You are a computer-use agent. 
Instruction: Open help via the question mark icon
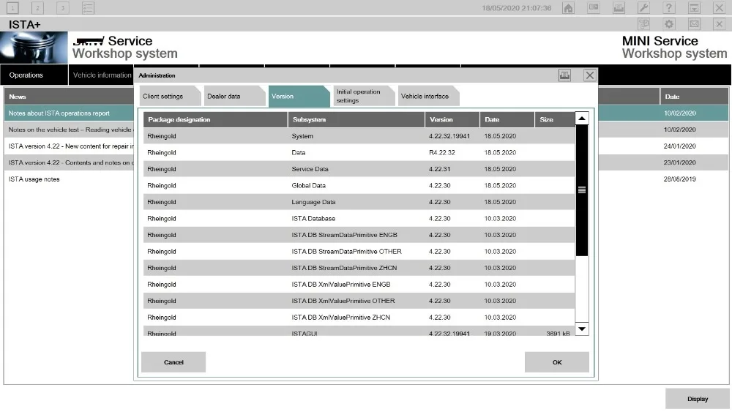pos(669,8)
